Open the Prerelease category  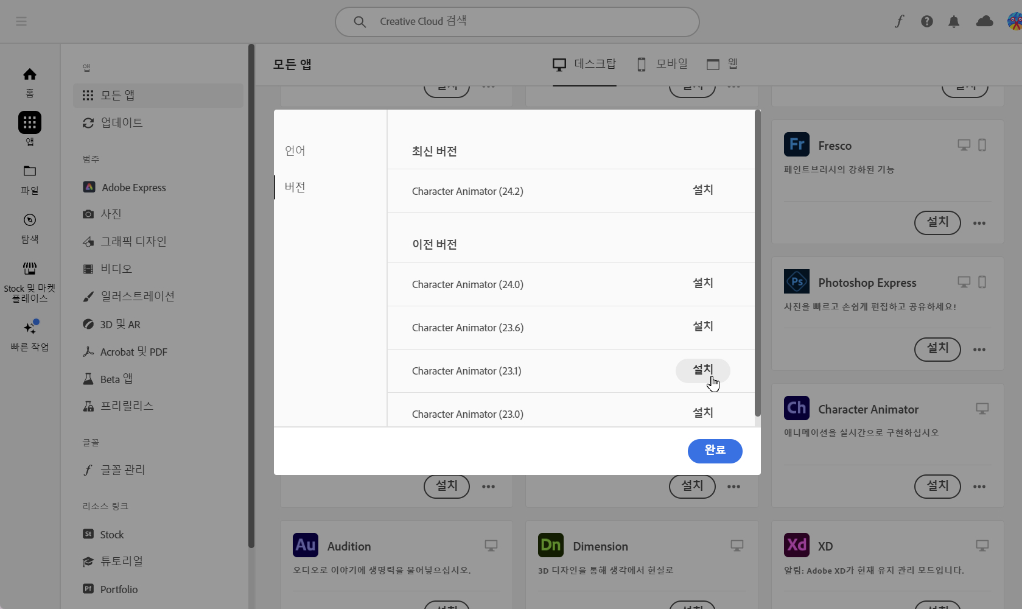point(158,406)
